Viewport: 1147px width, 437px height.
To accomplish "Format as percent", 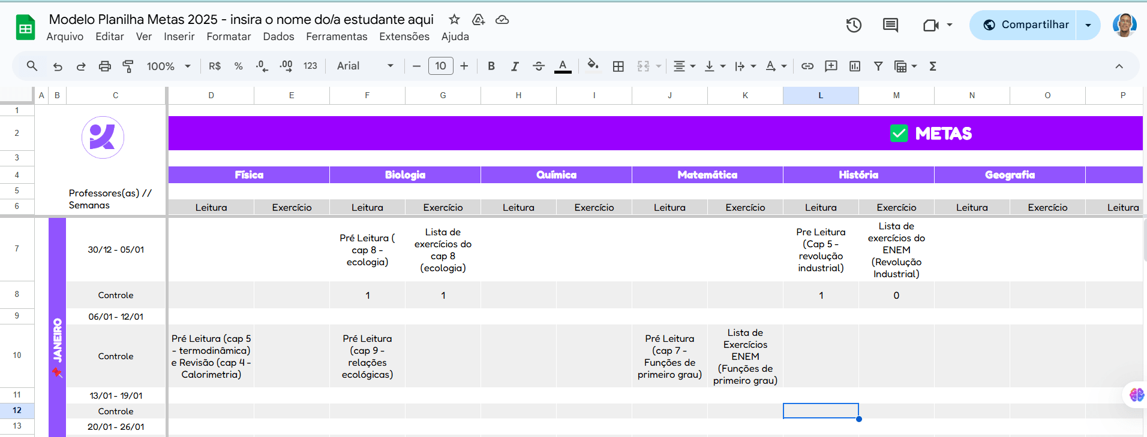I will point(238,66).
